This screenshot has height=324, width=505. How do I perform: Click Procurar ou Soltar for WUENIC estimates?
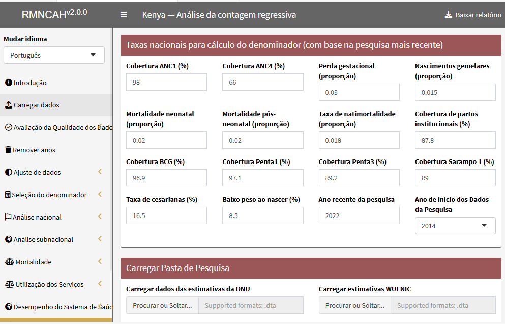coord(355,305)
